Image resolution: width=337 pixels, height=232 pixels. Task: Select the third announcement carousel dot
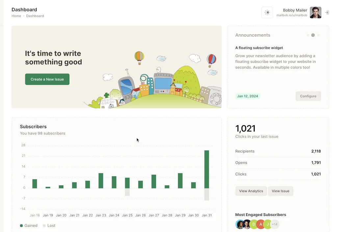click(x=318, y=35)
